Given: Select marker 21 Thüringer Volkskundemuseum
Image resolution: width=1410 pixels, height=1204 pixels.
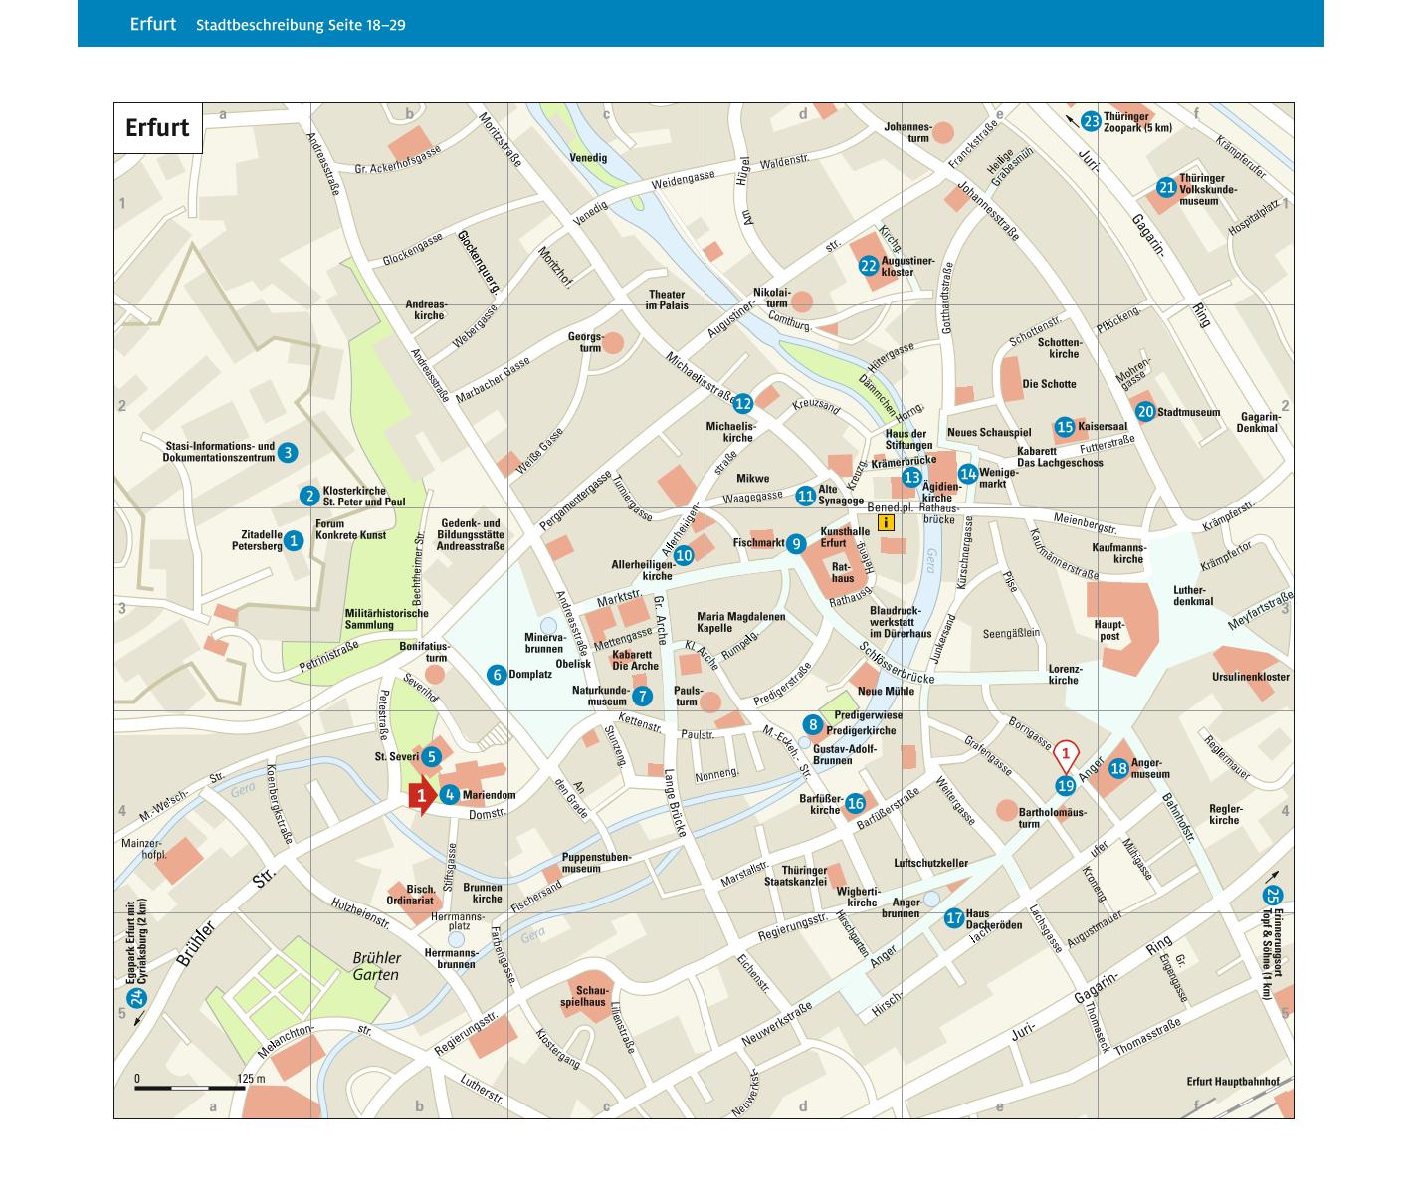Looking at the screenshot, I should point(1166,188).
